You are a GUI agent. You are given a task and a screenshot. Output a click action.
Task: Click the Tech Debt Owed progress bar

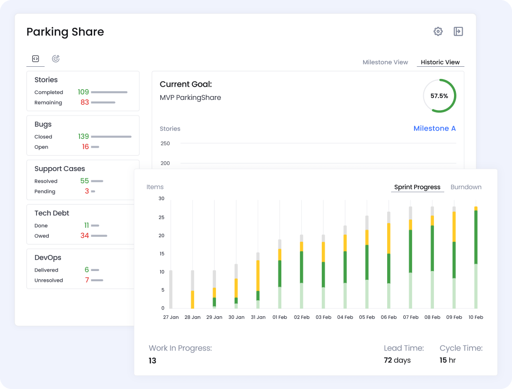99,235
